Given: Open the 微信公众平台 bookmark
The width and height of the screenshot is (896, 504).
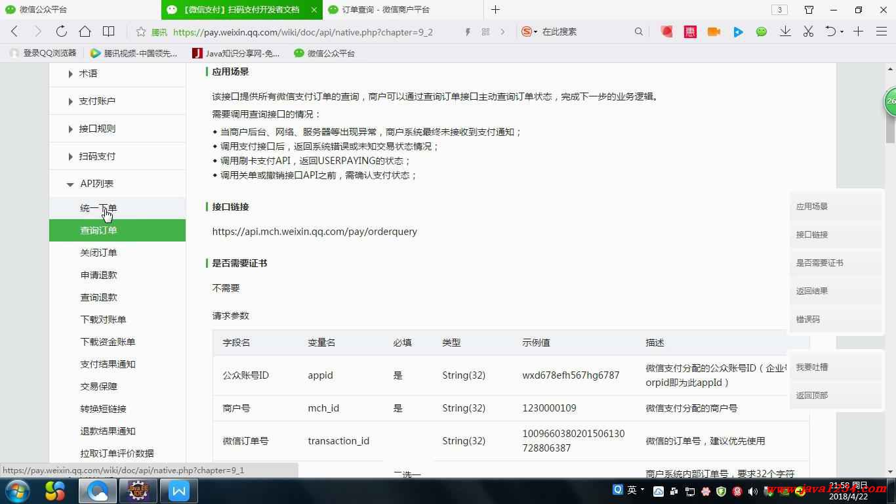Looking at the screenshot, I should pyautogui.click(x=324, y=53).
